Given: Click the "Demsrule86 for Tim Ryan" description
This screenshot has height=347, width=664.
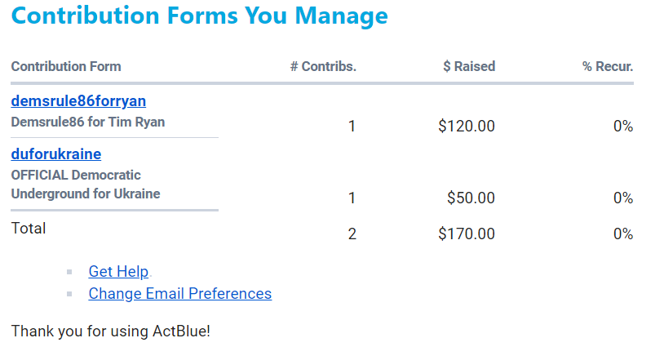Looking at the screenshot, I should [89, 122].
